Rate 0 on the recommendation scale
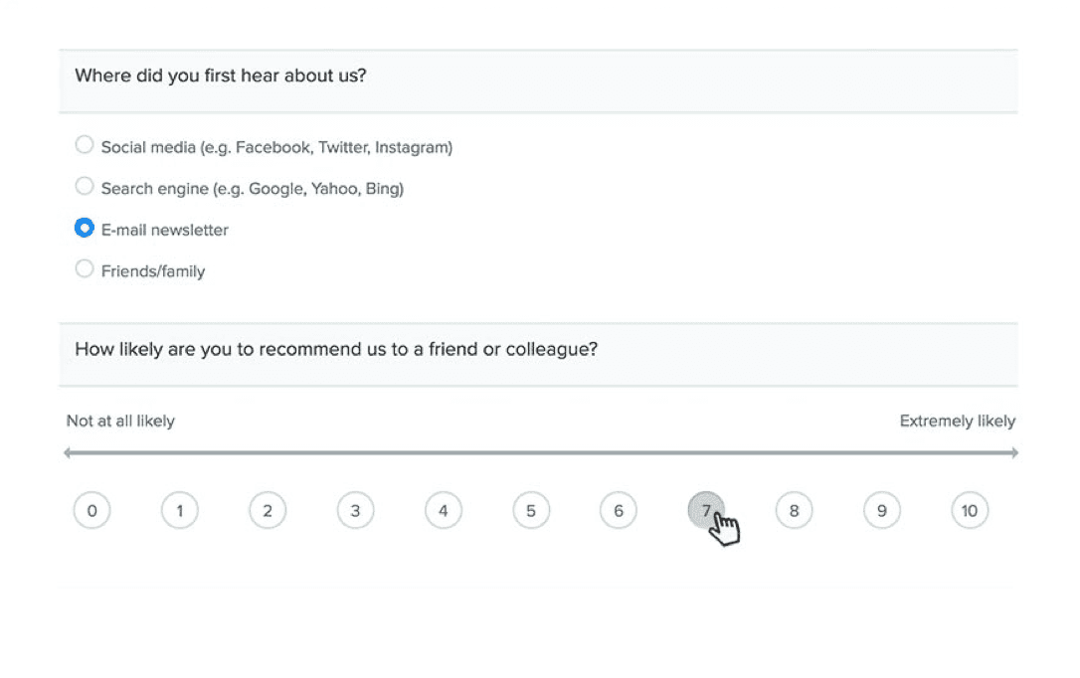 pyautogui.click(x=91, y=511)
